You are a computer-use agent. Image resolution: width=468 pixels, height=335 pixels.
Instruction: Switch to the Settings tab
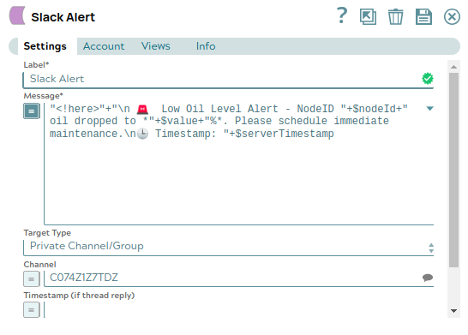(45, 46)
